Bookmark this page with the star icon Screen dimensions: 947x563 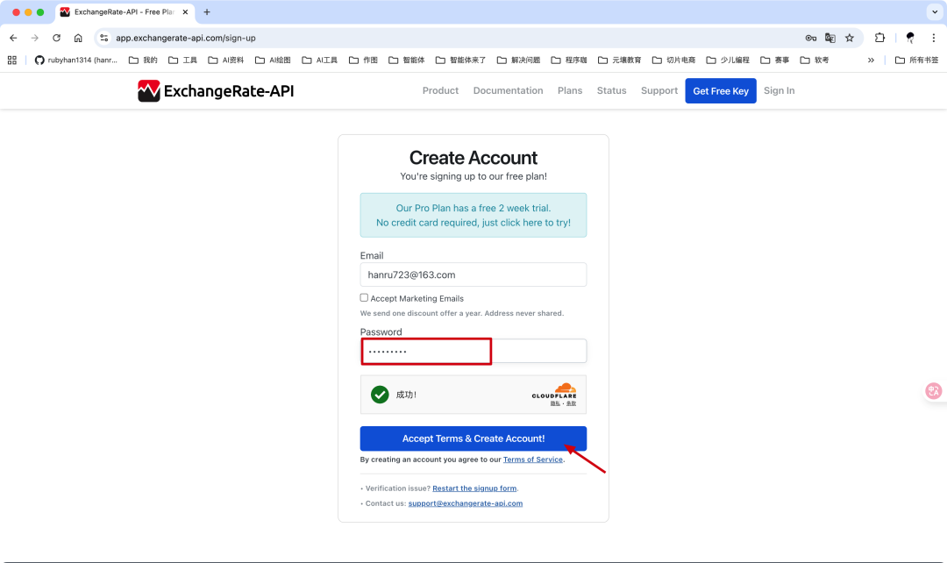click(x=849, y=38)
